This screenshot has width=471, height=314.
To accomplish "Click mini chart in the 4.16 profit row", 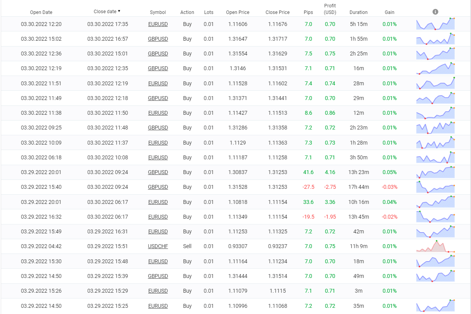I will pyautogui.click(x=435, y=172).
